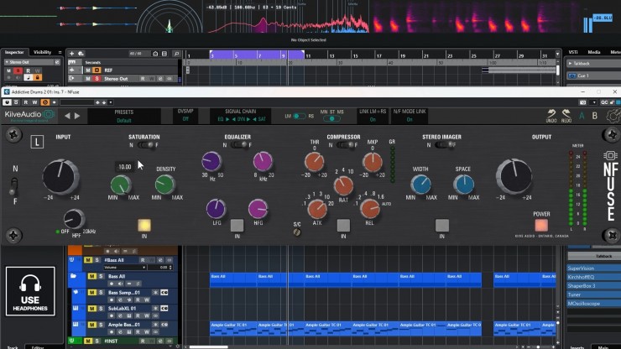Viewport: 621px width, 349px height.
Task: Click the Add Track plus icon
Action: (71, 54)
